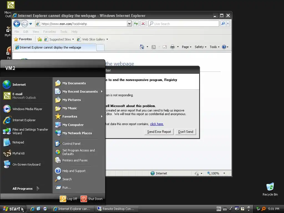284x213 pixels.
Task: Open Recycle Bin on desktop
Action: point(270,189)
